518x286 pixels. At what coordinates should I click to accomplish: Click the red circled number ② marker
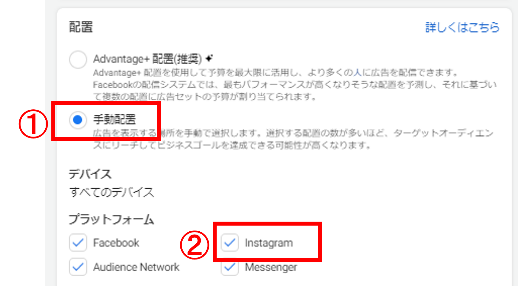[x=195, y=245]
